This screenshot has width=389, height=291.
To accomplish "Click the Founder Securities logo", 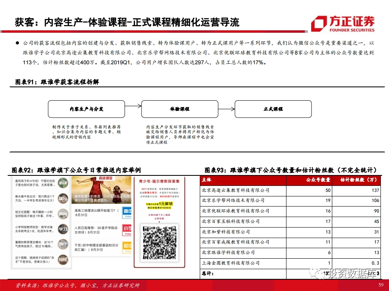I will (343, 24).
